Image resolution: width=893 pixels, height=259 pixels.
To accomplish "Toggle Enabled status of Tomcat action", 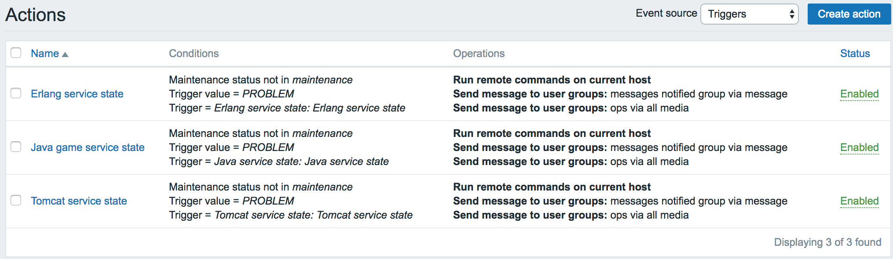I will pyautogui.click(x=859, y=201).
